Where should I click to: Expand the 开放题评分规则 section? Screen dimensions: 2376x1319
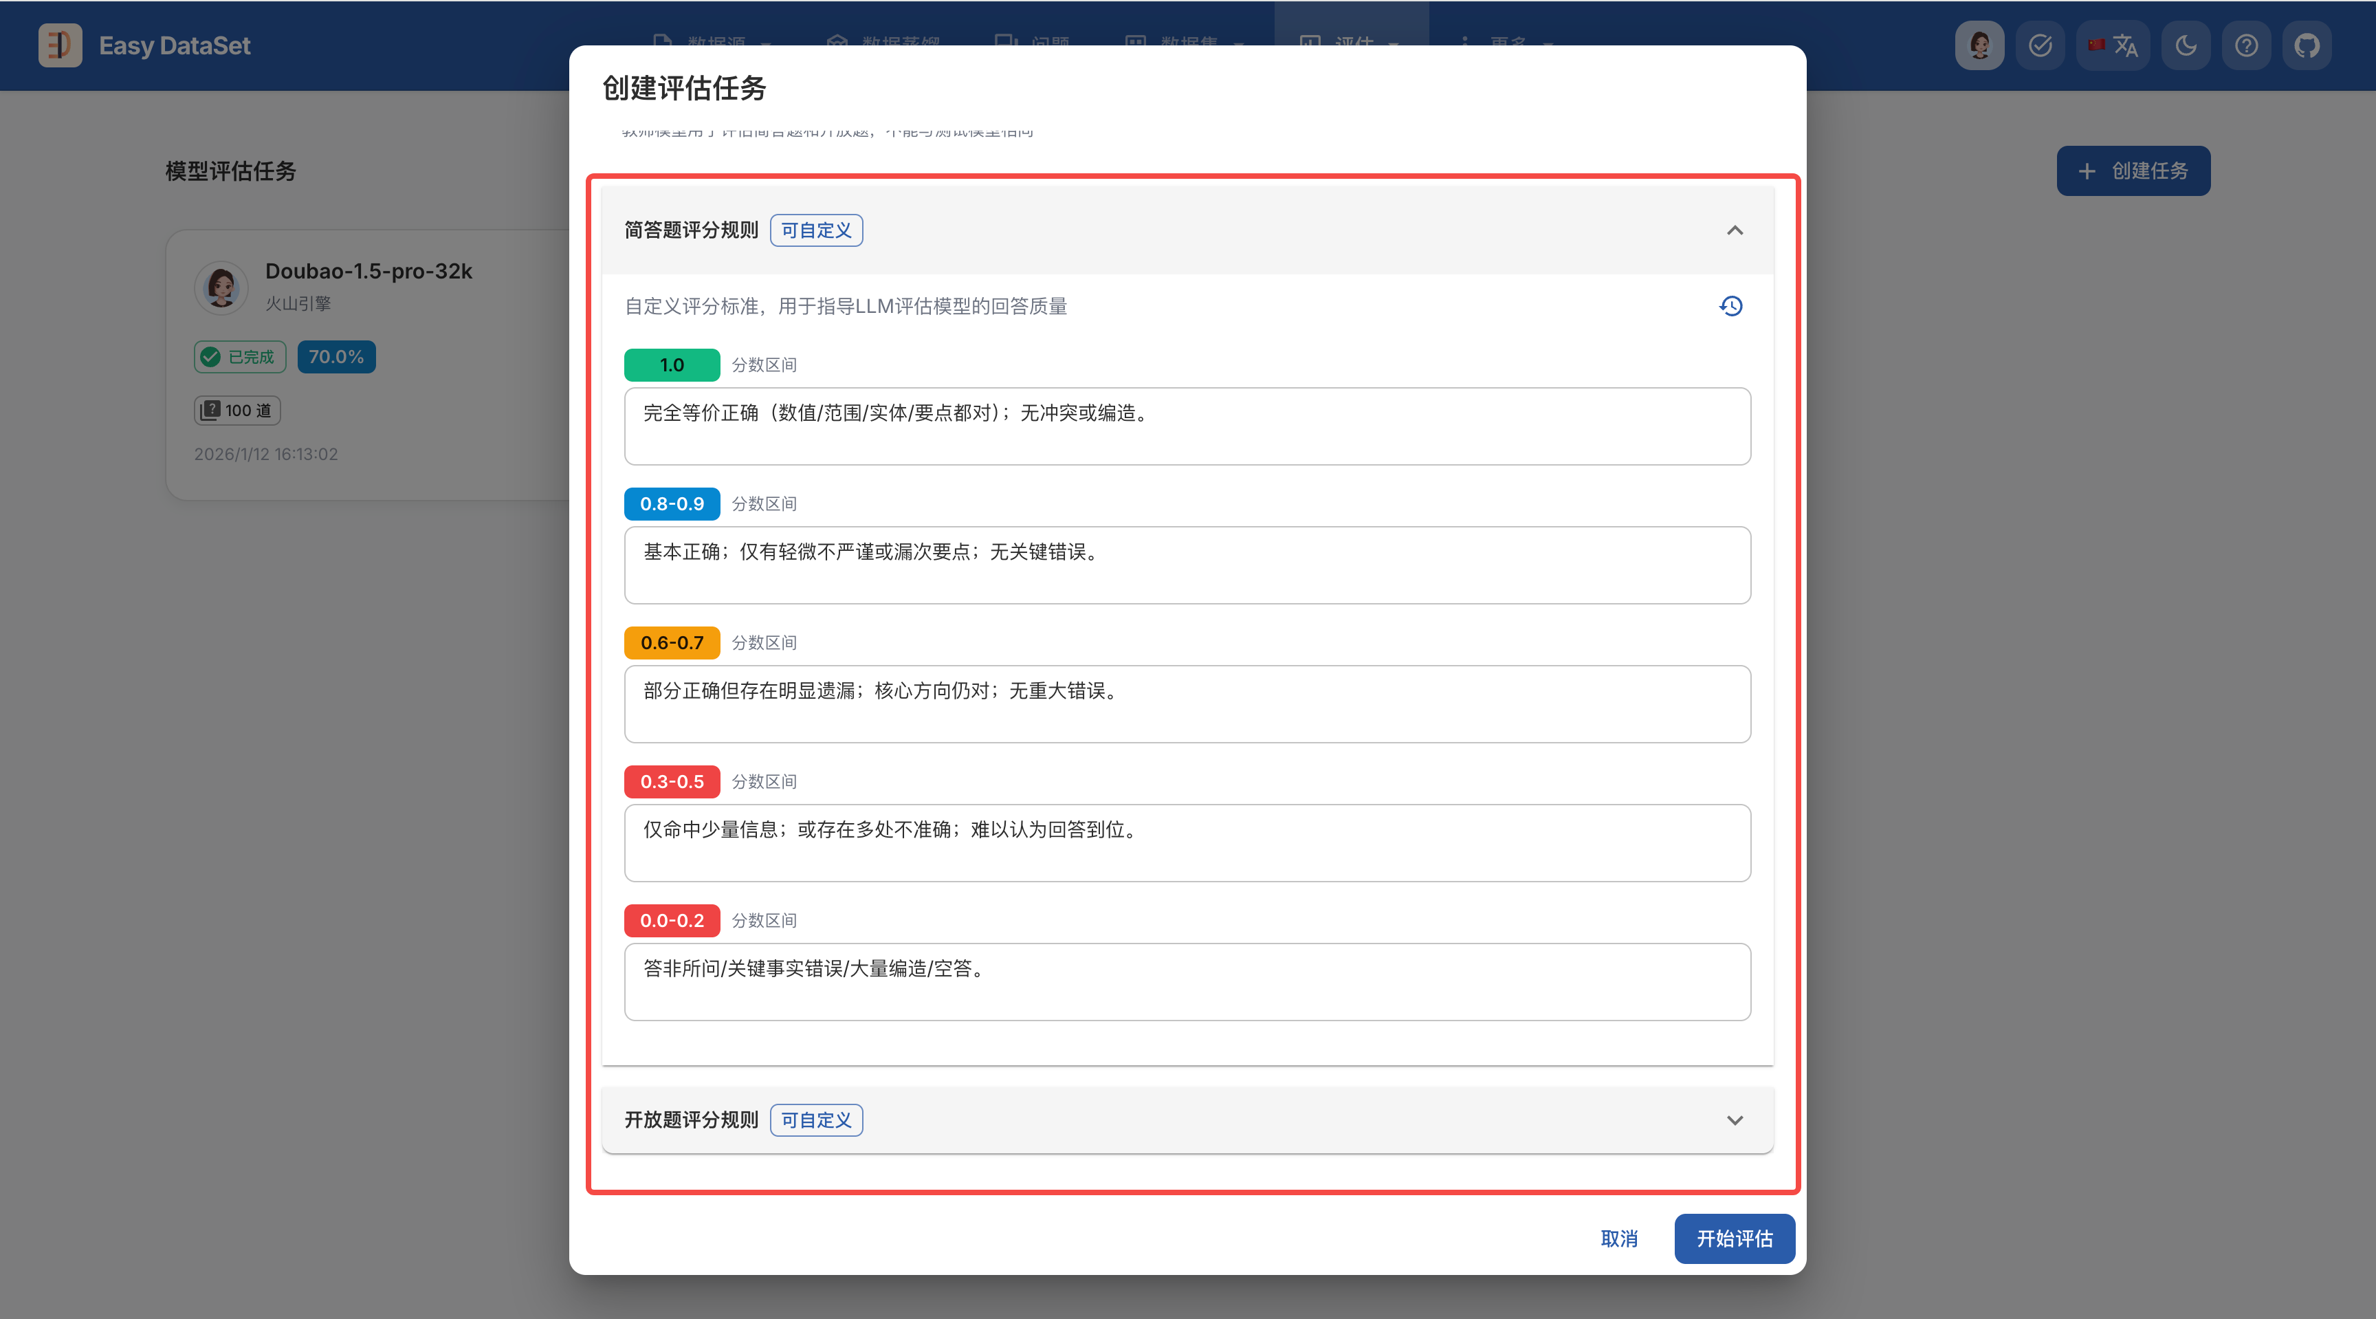[1734, 1120]
